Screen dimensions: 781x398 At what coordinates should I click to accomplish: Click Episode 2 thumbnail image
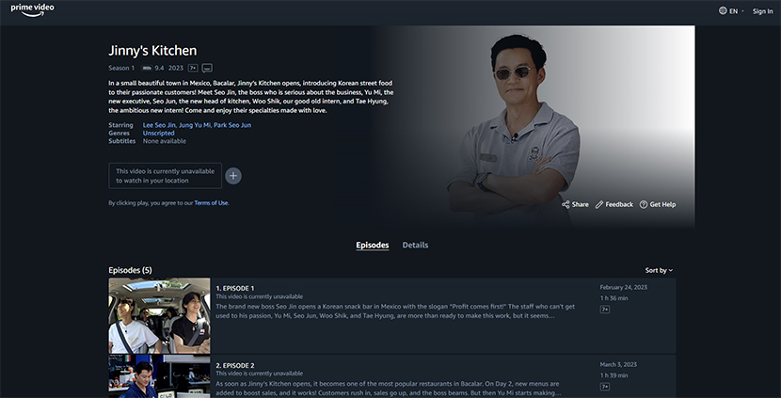(x=159, y=376)
